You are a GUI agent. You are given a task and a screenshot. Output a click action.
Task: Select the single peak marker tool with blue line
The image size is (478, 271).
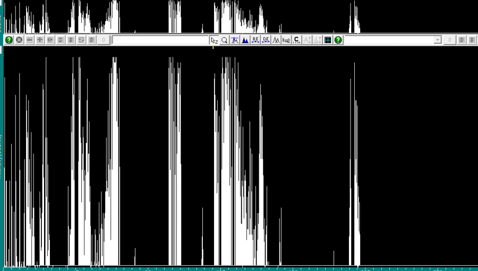(x=235, y=40)
